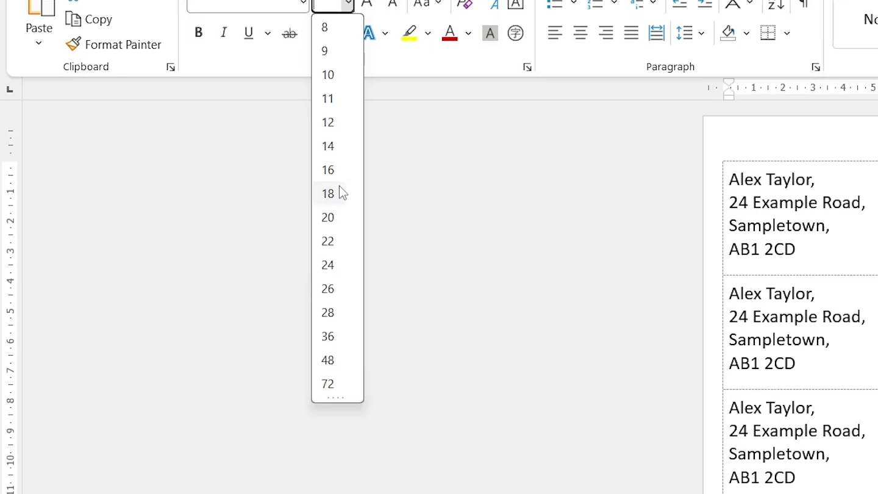Viewport: 878px width, 494px height.
Task: Toggle Strikethrough formatting
Action: click(290, 33)
